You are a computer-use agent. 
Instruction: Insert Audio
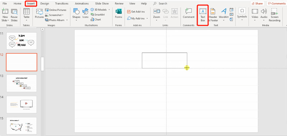point(264,14)
